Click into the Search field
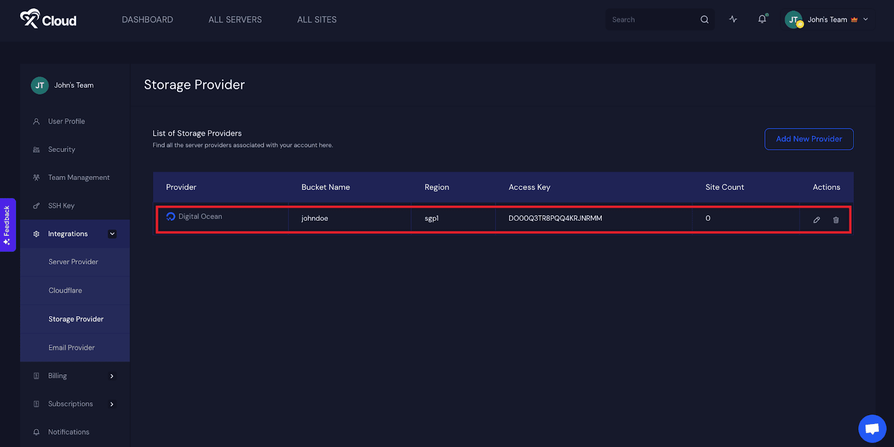Image resolution: width=894 pixels, height=447 pixels. click(651, 20)
